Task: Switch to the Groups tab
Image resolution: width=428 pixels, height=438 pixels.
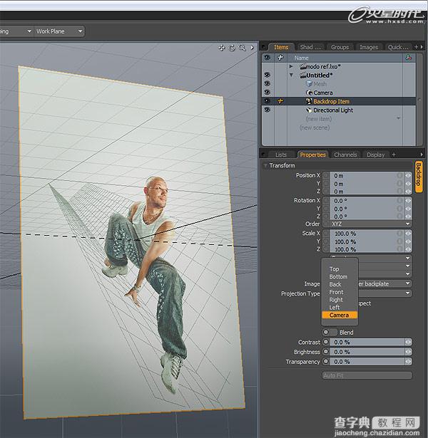Action: [x=340, y=47]
